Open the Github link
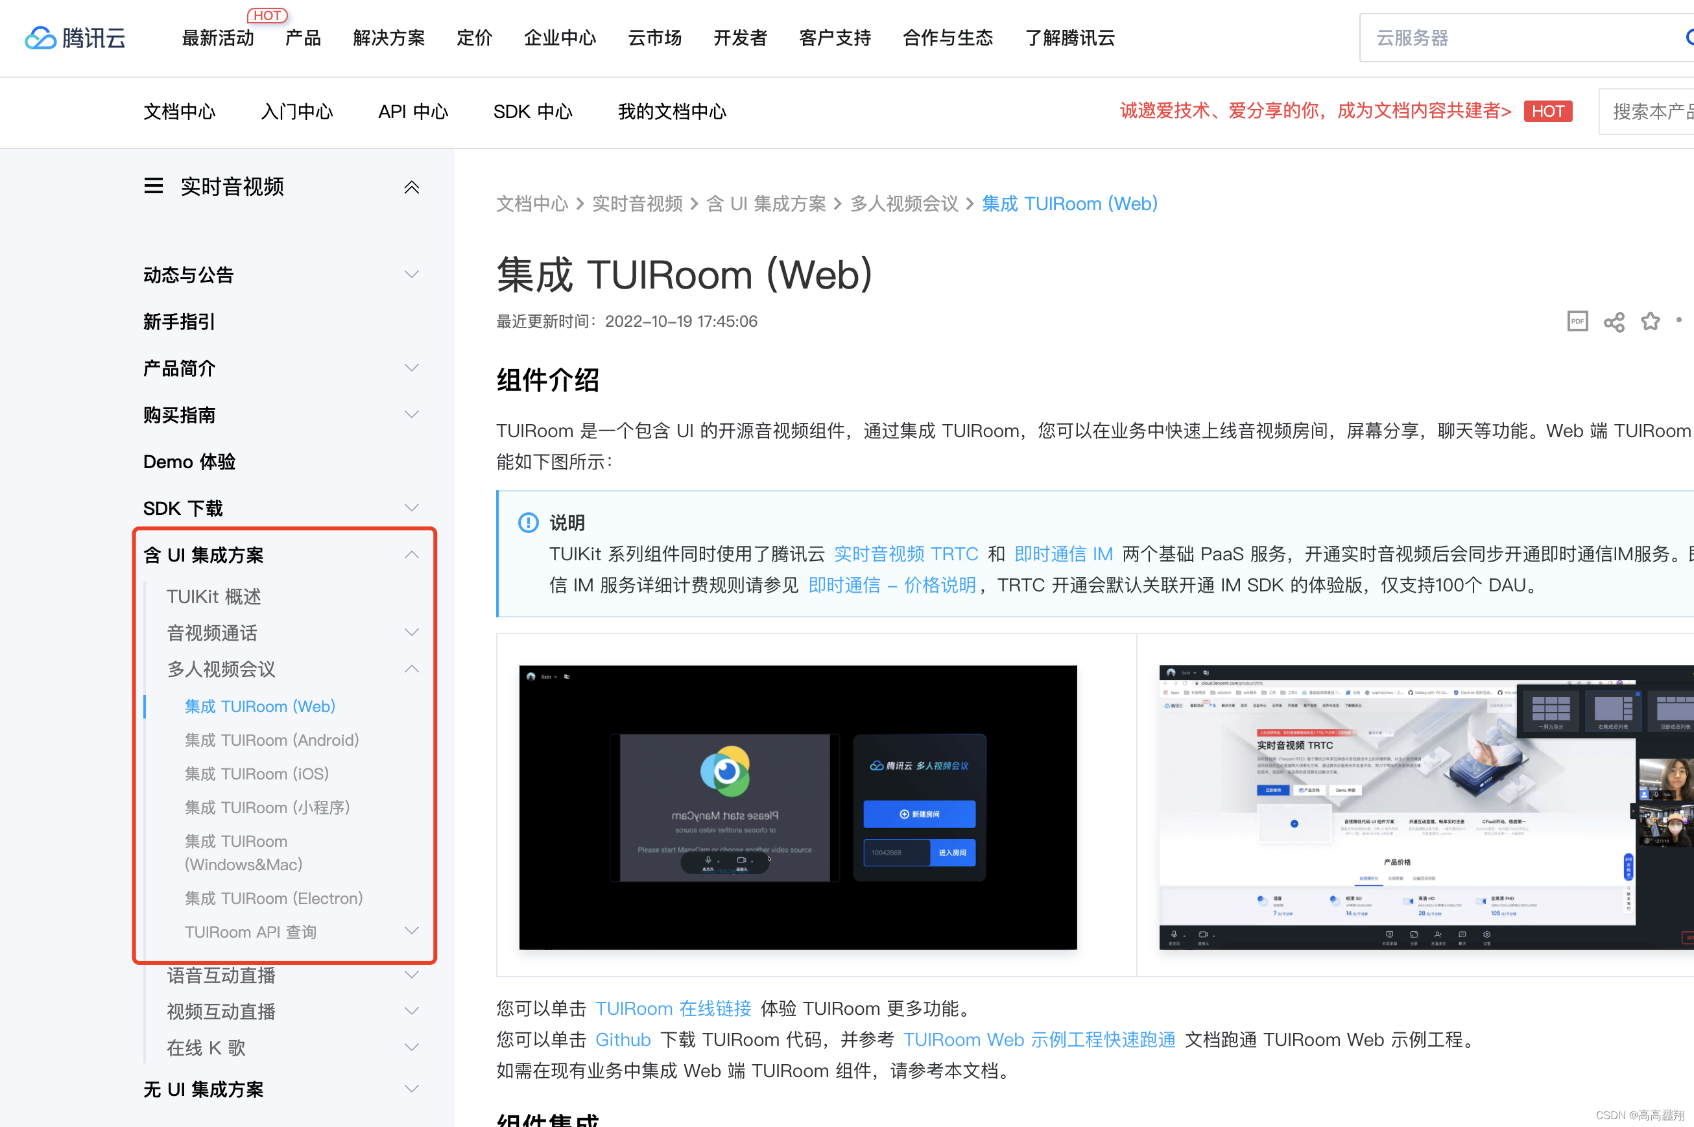This screenshot has width=1694, height=1127. (x=623, y=1039)
